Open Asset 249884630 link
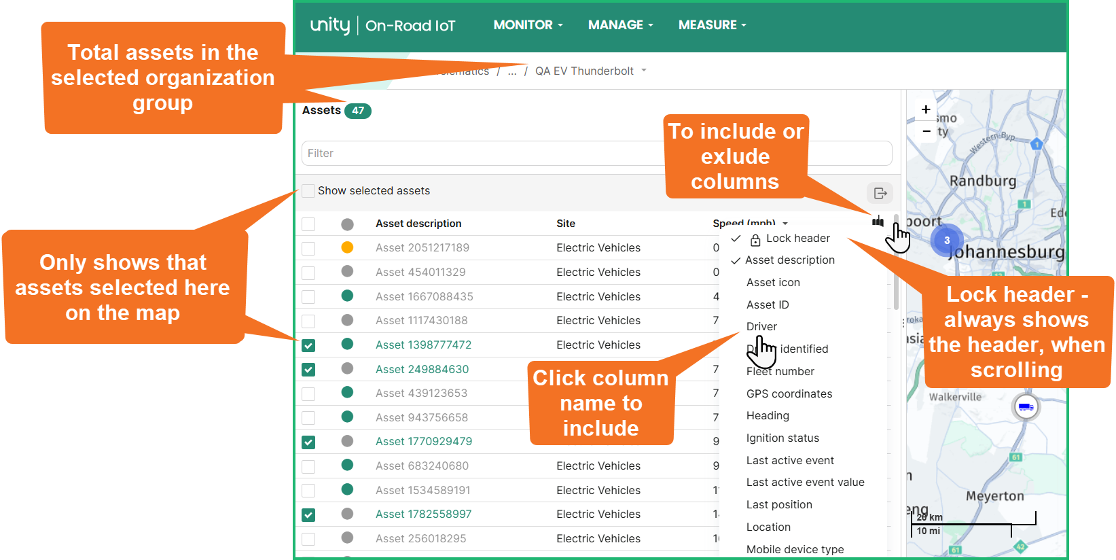 click(422, 370)
